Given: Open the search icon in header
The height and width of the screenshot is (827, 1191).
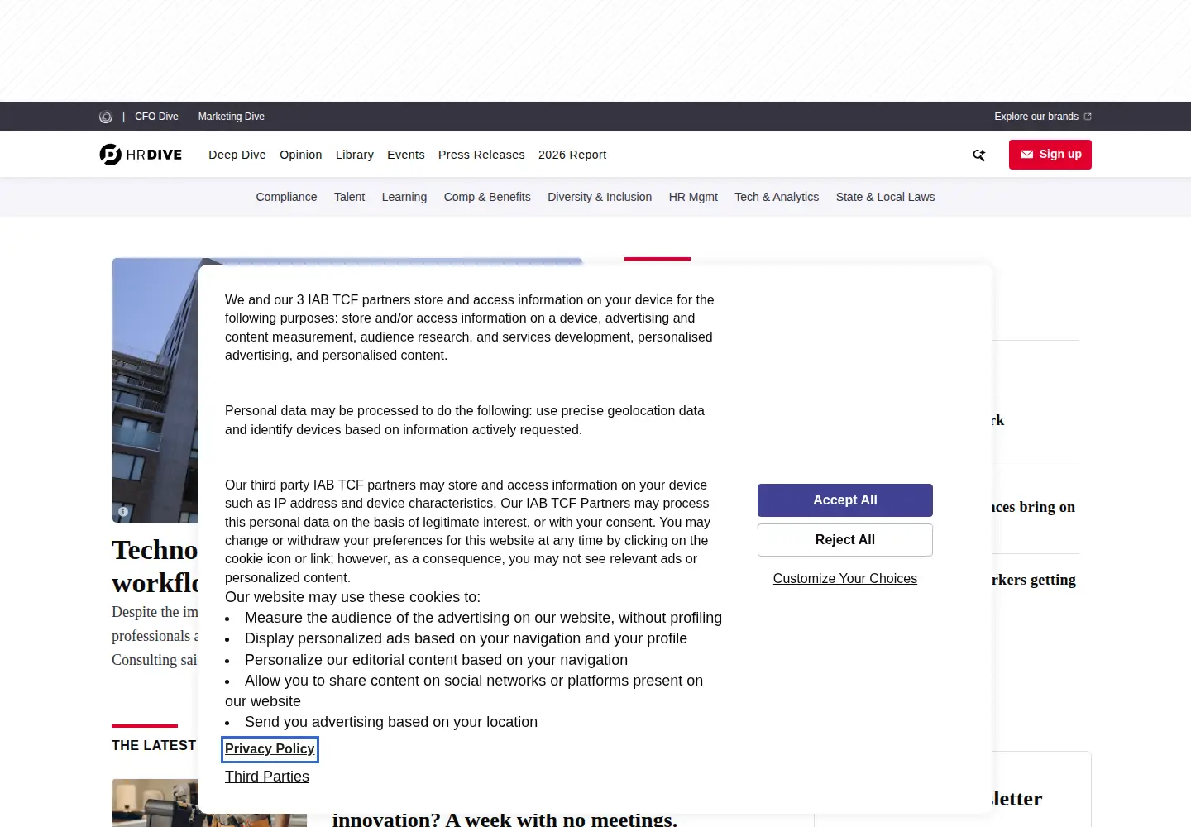Looking at the screenshot, I should 979,155.
